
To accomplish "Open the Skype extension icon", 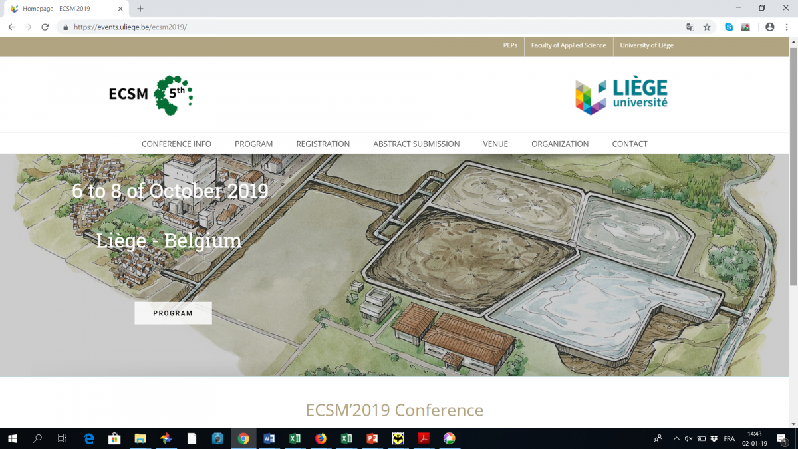I will click(729, 27).
